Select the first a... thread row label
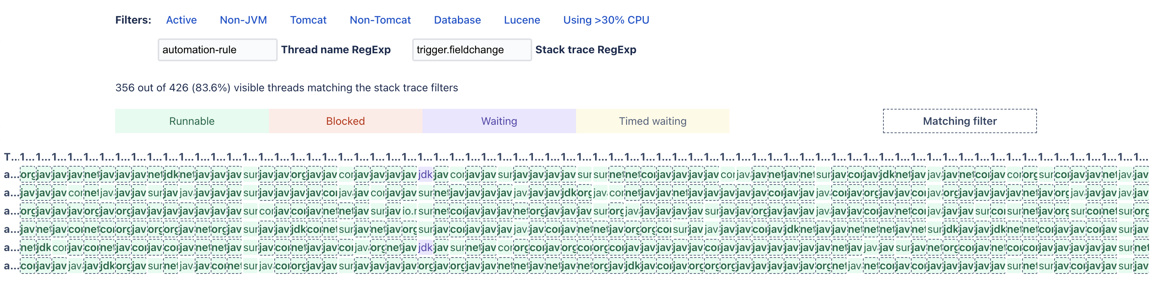 tap(12, 175)
